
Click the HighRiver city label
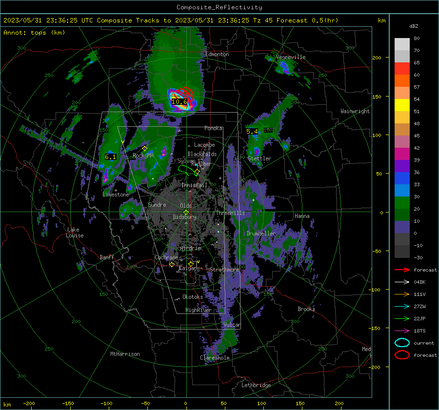199,310
